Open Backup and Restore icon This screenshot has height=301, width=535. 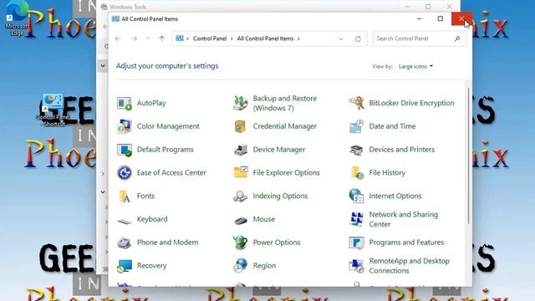pos(240,103)
